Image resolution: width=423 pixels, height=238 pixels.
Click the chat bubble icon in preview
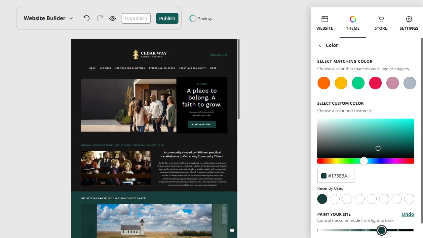(x=232, y=230)
